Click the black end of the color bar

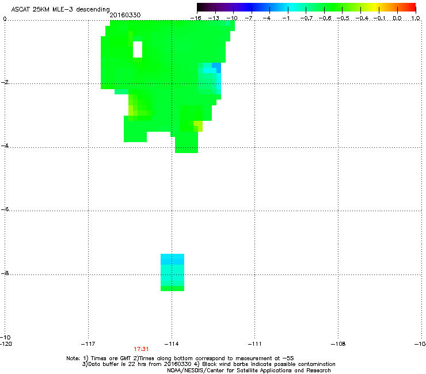click(x=201, y=7)
